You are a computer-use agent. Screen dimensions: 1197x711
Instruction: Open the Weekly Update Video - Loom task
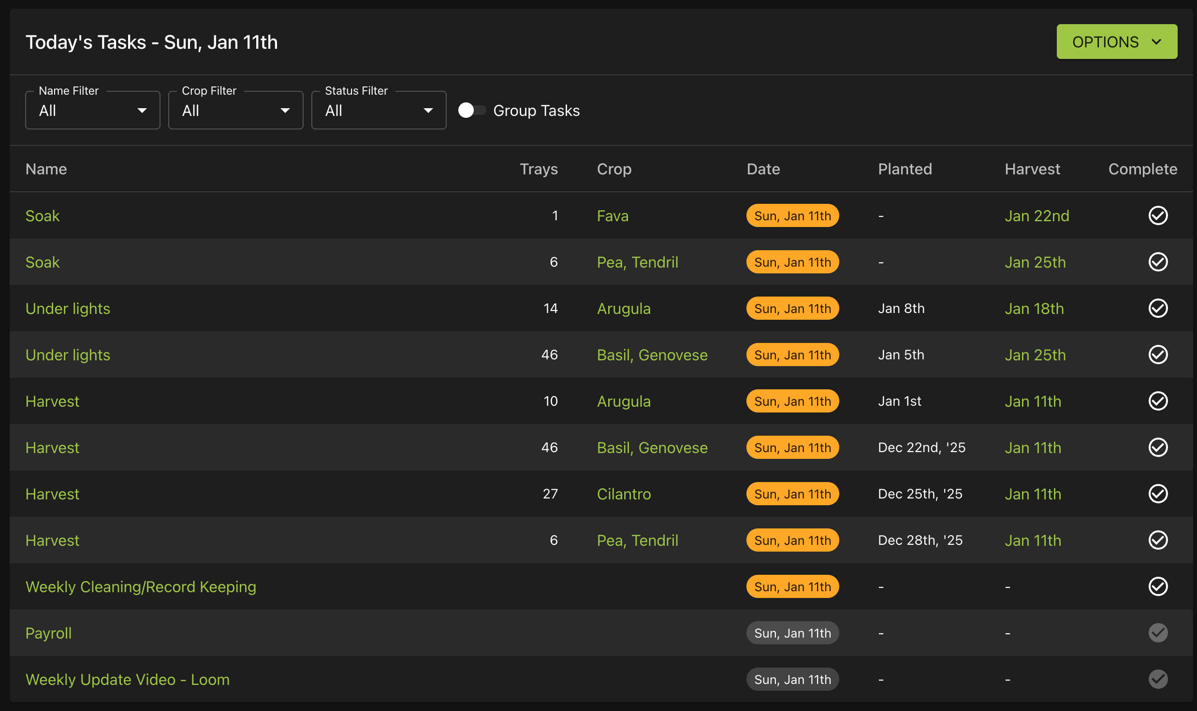(128, 680)
